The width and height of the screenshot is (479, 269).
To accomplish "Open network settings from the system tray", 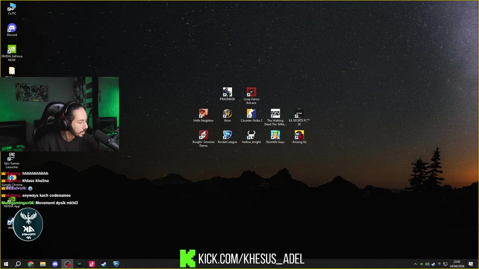I will 445,264.
